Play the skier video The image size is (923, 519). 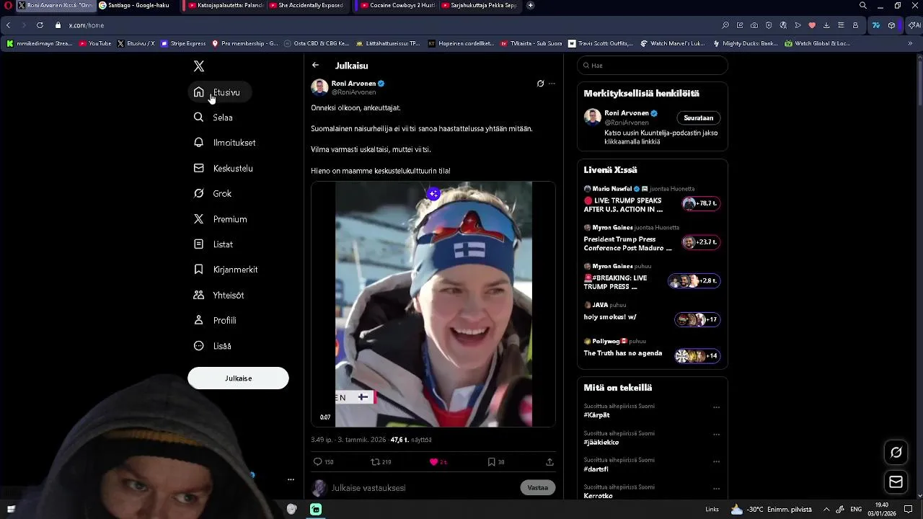coord(433,304)
